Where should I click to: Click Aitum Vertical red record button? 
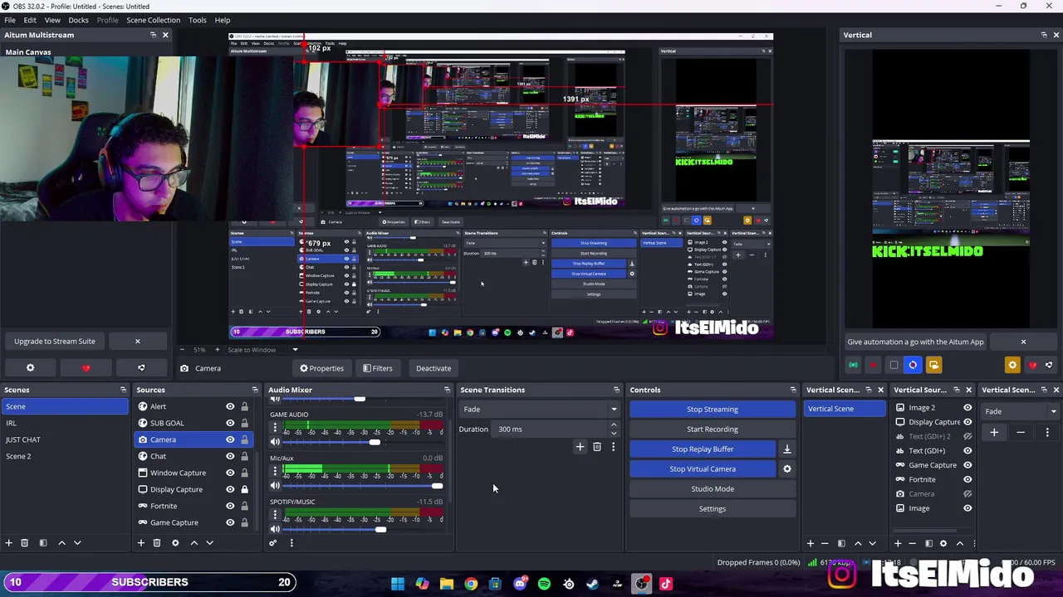coord(873,365)
